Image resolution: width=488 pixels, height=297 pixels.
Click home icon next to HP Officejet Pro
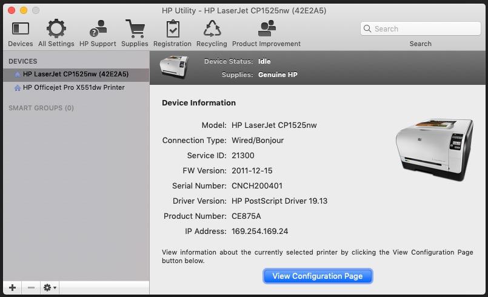point(18,88)
